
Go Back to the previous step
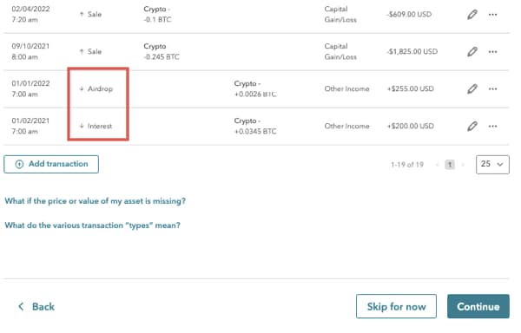36,306
